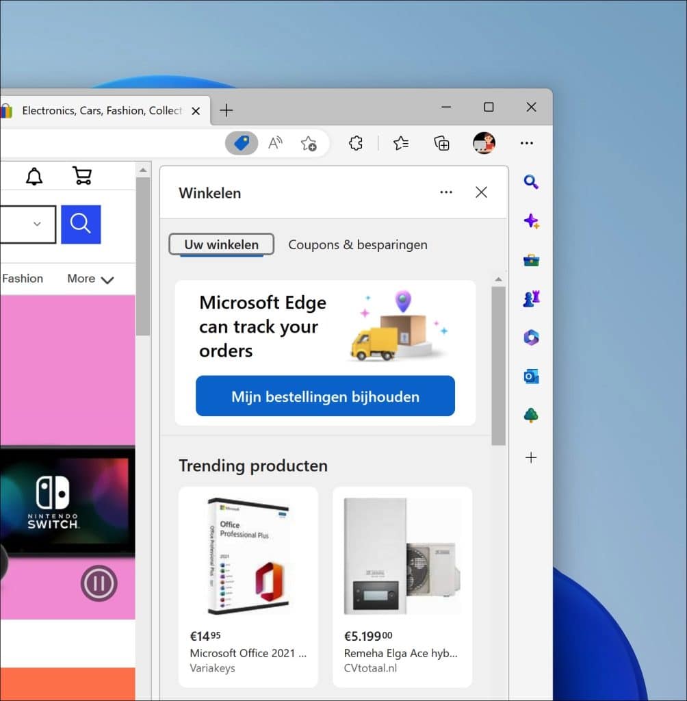This screenshot has height=701, width=687.
Task: Add this page to favorites
Action: (309, 142)
